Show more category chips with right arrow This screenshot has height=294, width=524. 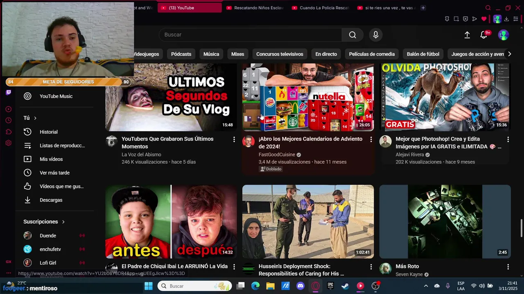[x=509, y=54]
